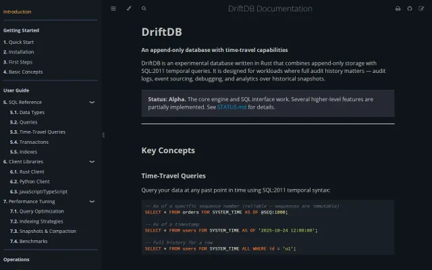Open Snapshots & Compaction subsection
Screen dimensions: 432x270
[43, 231]
